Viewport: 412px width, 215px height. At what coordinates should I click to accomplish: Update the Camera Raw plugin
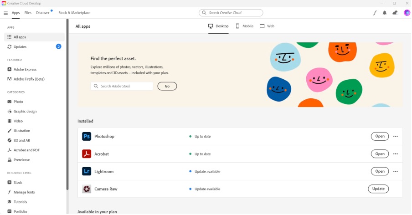(378, 189)
